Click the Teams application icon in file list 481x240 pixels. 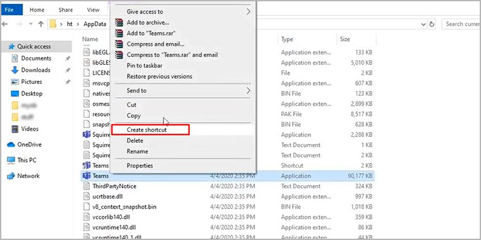87,176
